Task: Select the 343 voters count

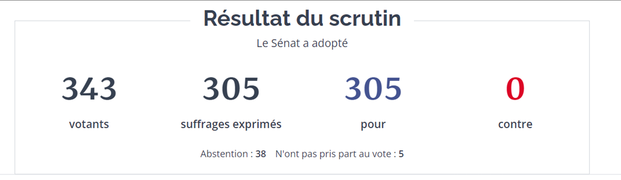Action: tap(89, 89)
